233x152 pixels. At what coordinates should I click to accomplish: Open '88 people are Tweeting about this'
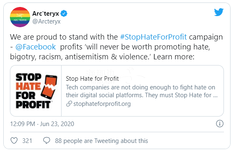(102, 141)
